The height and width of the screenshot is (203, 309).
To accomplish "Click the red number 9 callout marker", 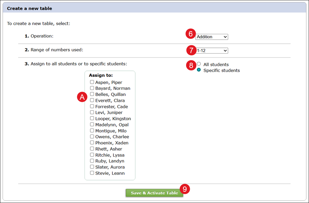I will point(185,189).
